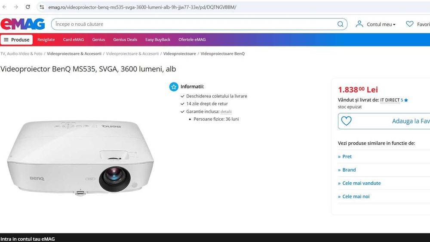Open Contul meu dropdown
This screenshot has width=430, height=242.
point(381,25)
